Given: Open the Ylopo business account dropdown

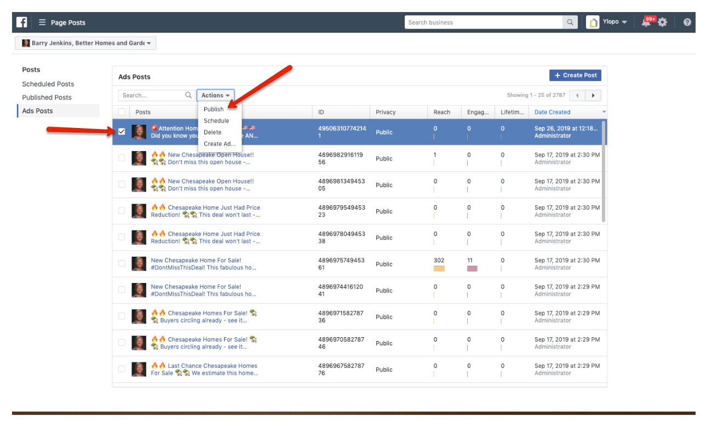Looking at the screenshot, I should (607, 22).
